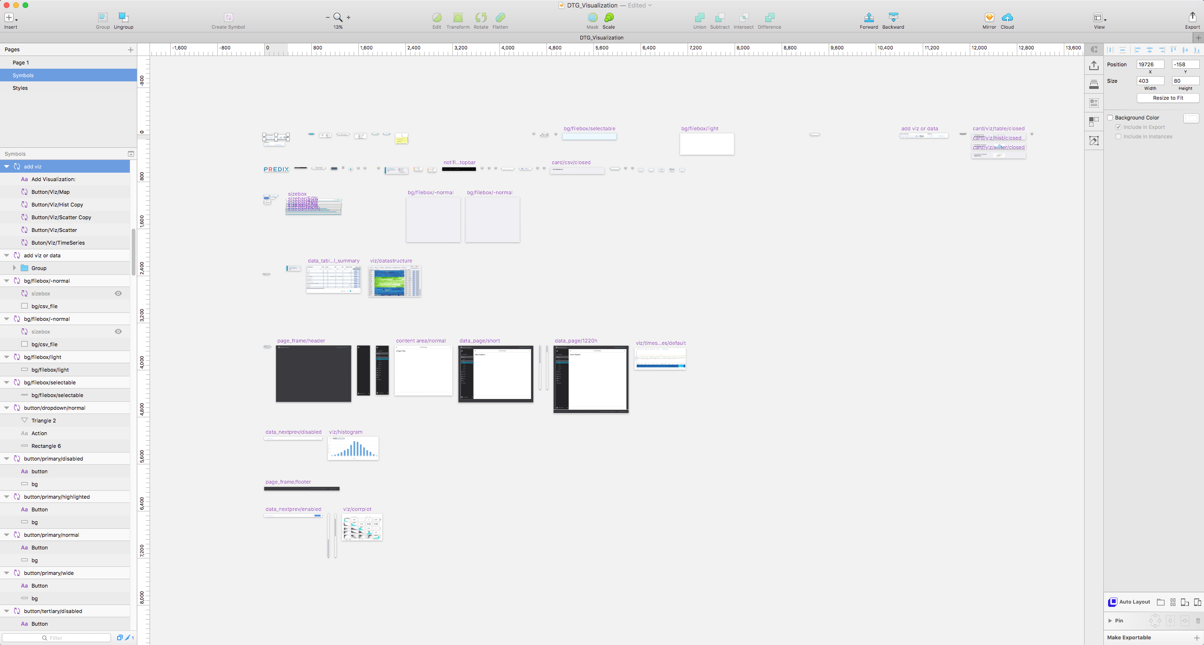Viewport: 1204px width, 645px height.
Task: Select the Transform tool
Action: [458, 17]
